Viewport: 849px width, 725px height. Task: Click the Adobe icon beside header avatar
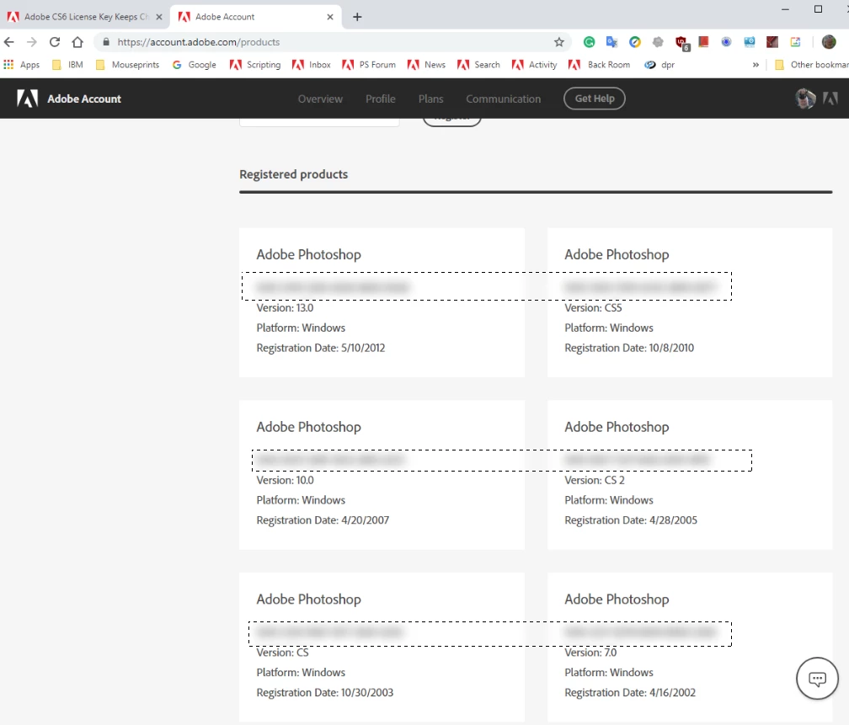pyautogui.click(x=830, y=99)
